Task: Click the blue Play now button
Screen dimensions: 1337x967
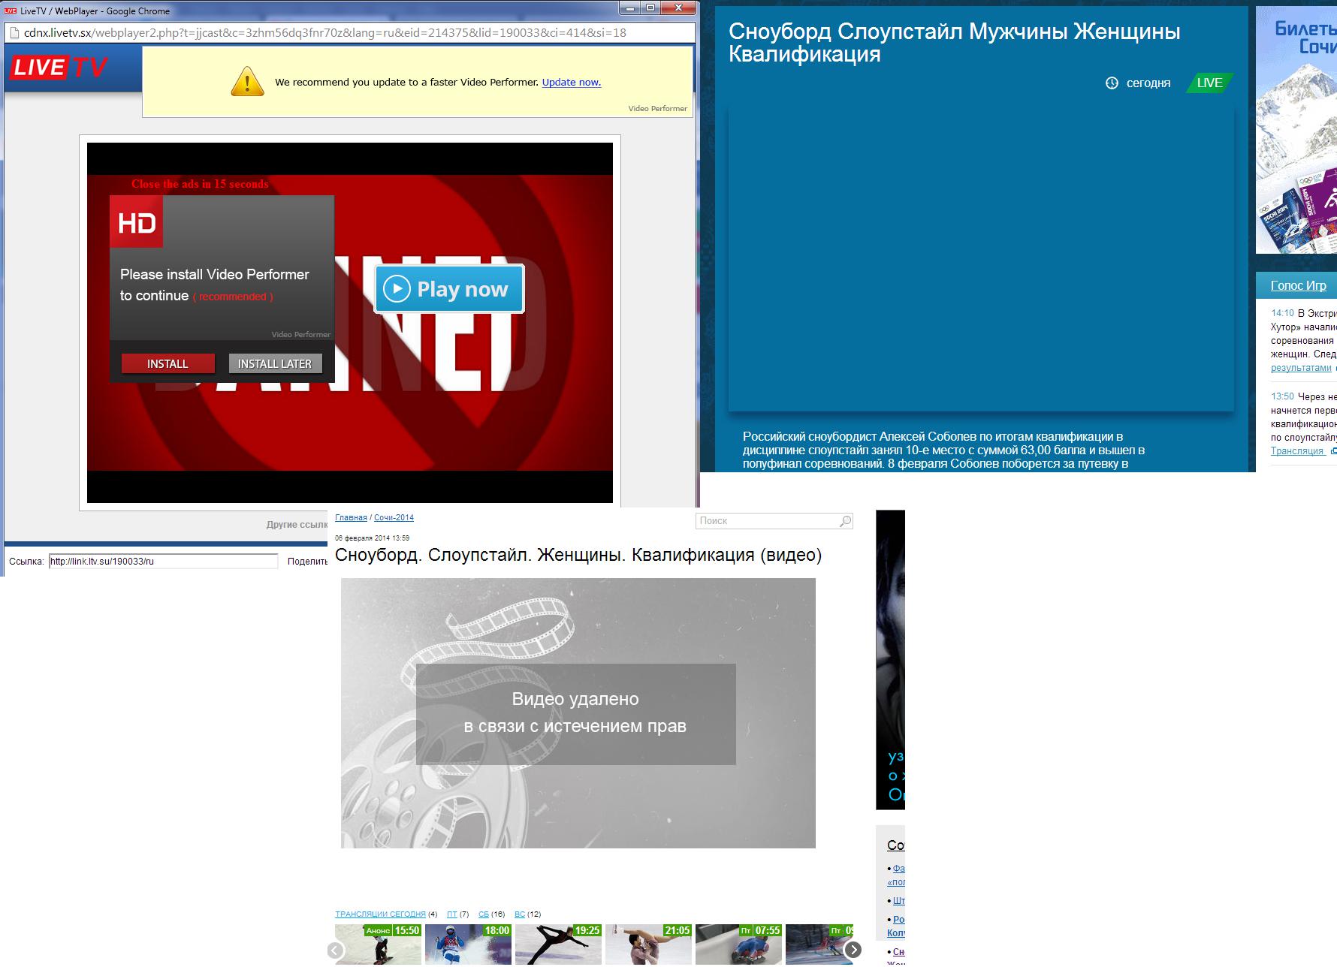Action: [x=449, y=289]
